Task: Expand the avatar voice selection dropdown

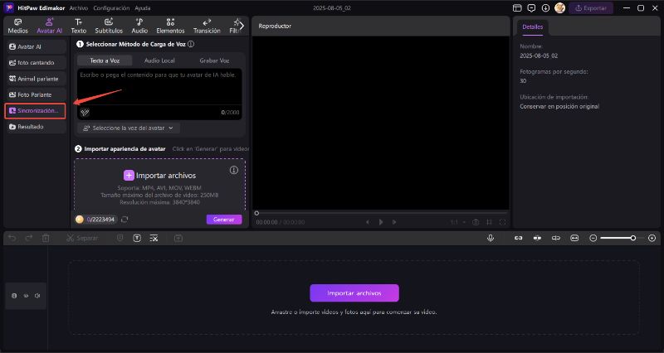Action: click(x=129, y=128)
